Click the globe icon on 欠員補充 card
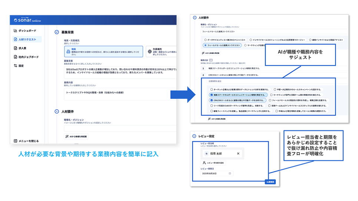The height and width of the screenshot is (201, 358). click(x=149, y=51)
